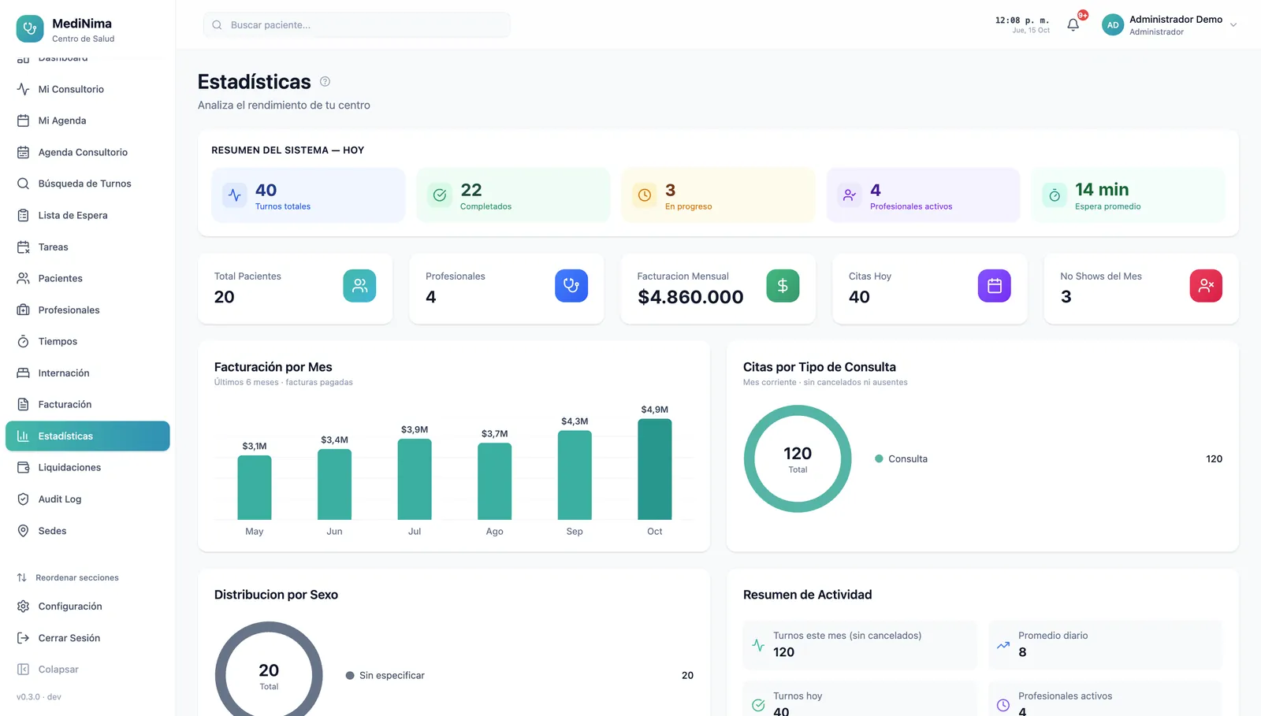This screenshot has width=1261, height=716.
Task: Go to Pacientes page
Action: (87, 279)
